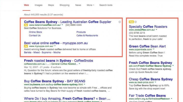Click the info icon next to Ads label
This screenshot has height=102, width=183.
135,22
